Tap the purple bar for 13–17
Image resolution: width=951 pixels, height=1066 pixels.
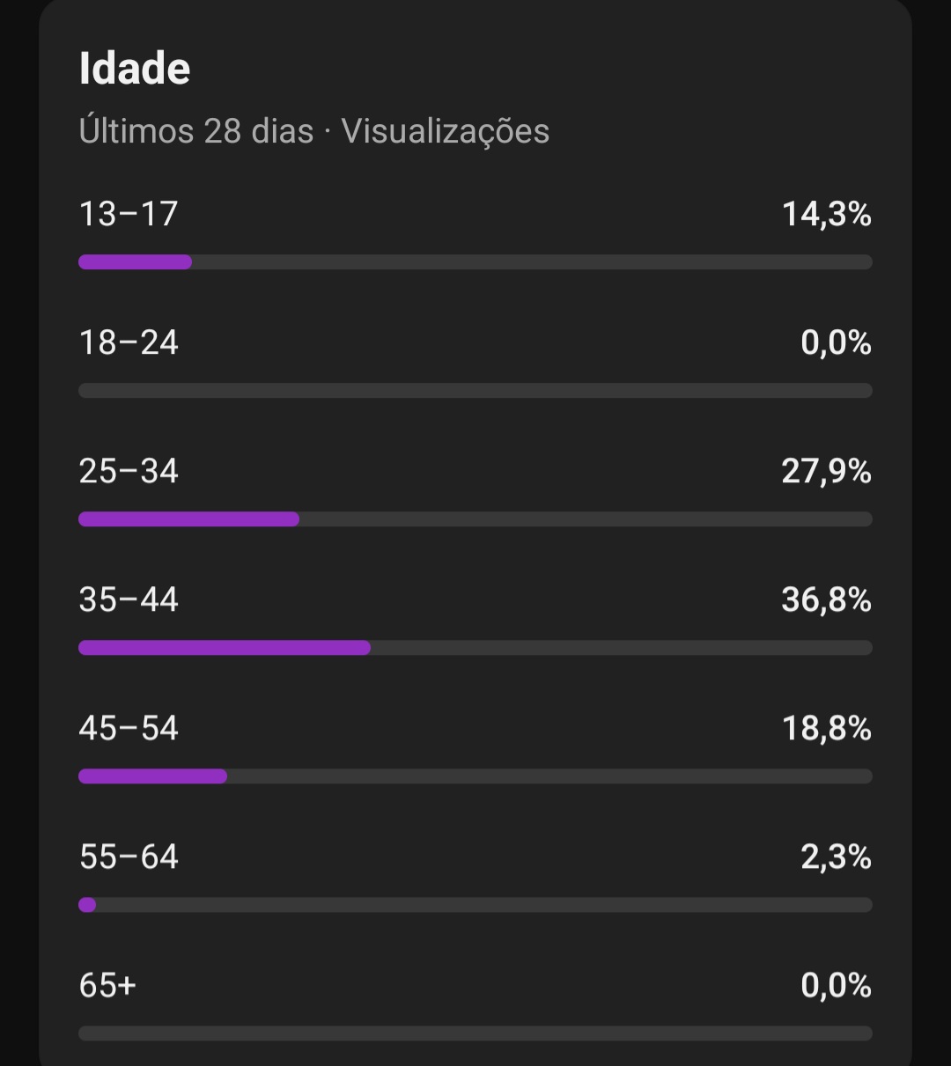point(136,261)
